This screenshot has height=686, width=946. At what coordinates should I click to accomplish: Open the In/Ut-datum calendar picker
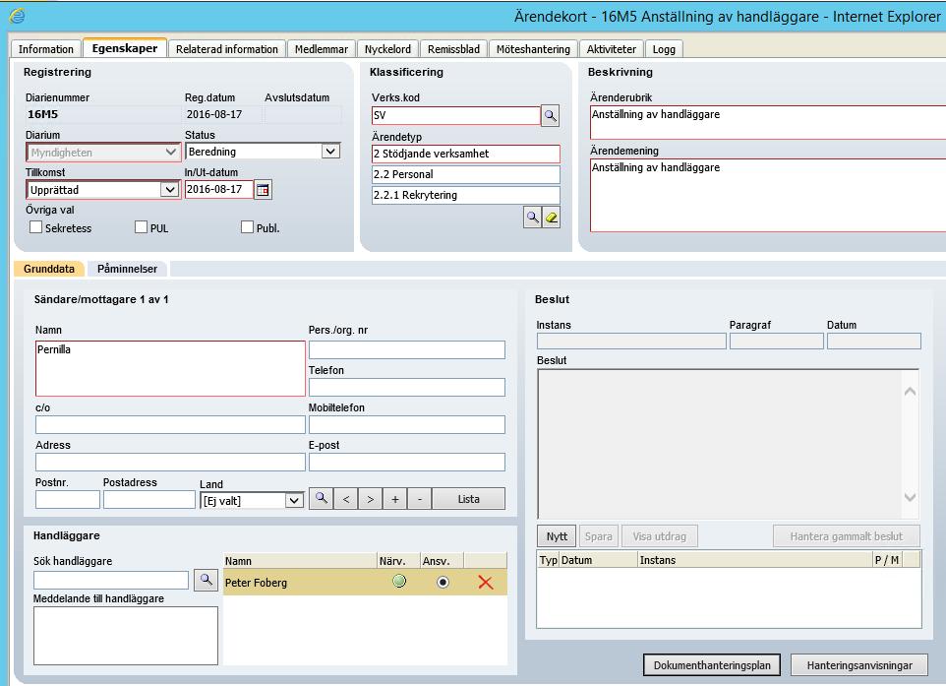(x=263, y=190)
